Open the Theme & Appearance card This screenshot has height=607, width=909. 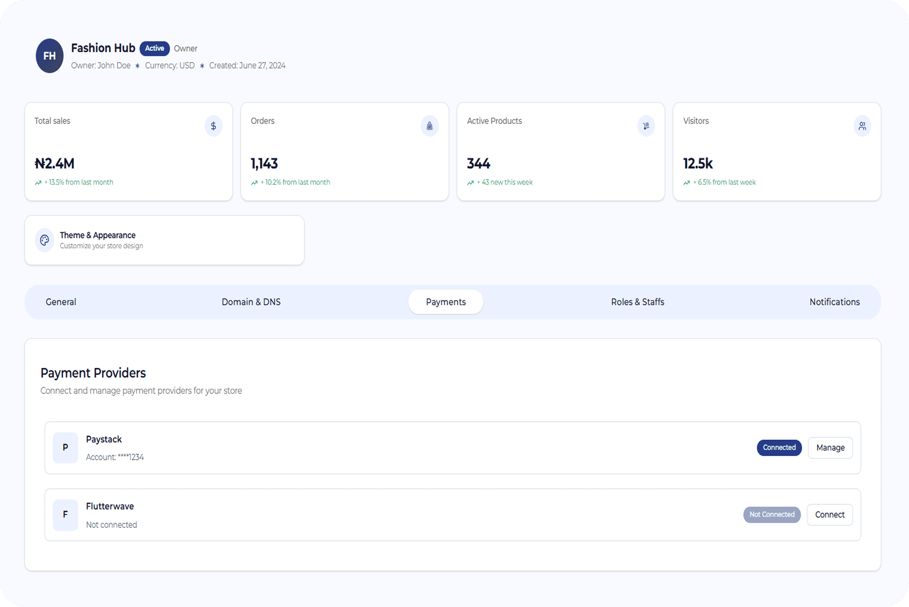pyautogui.click(x=165, y=240)
